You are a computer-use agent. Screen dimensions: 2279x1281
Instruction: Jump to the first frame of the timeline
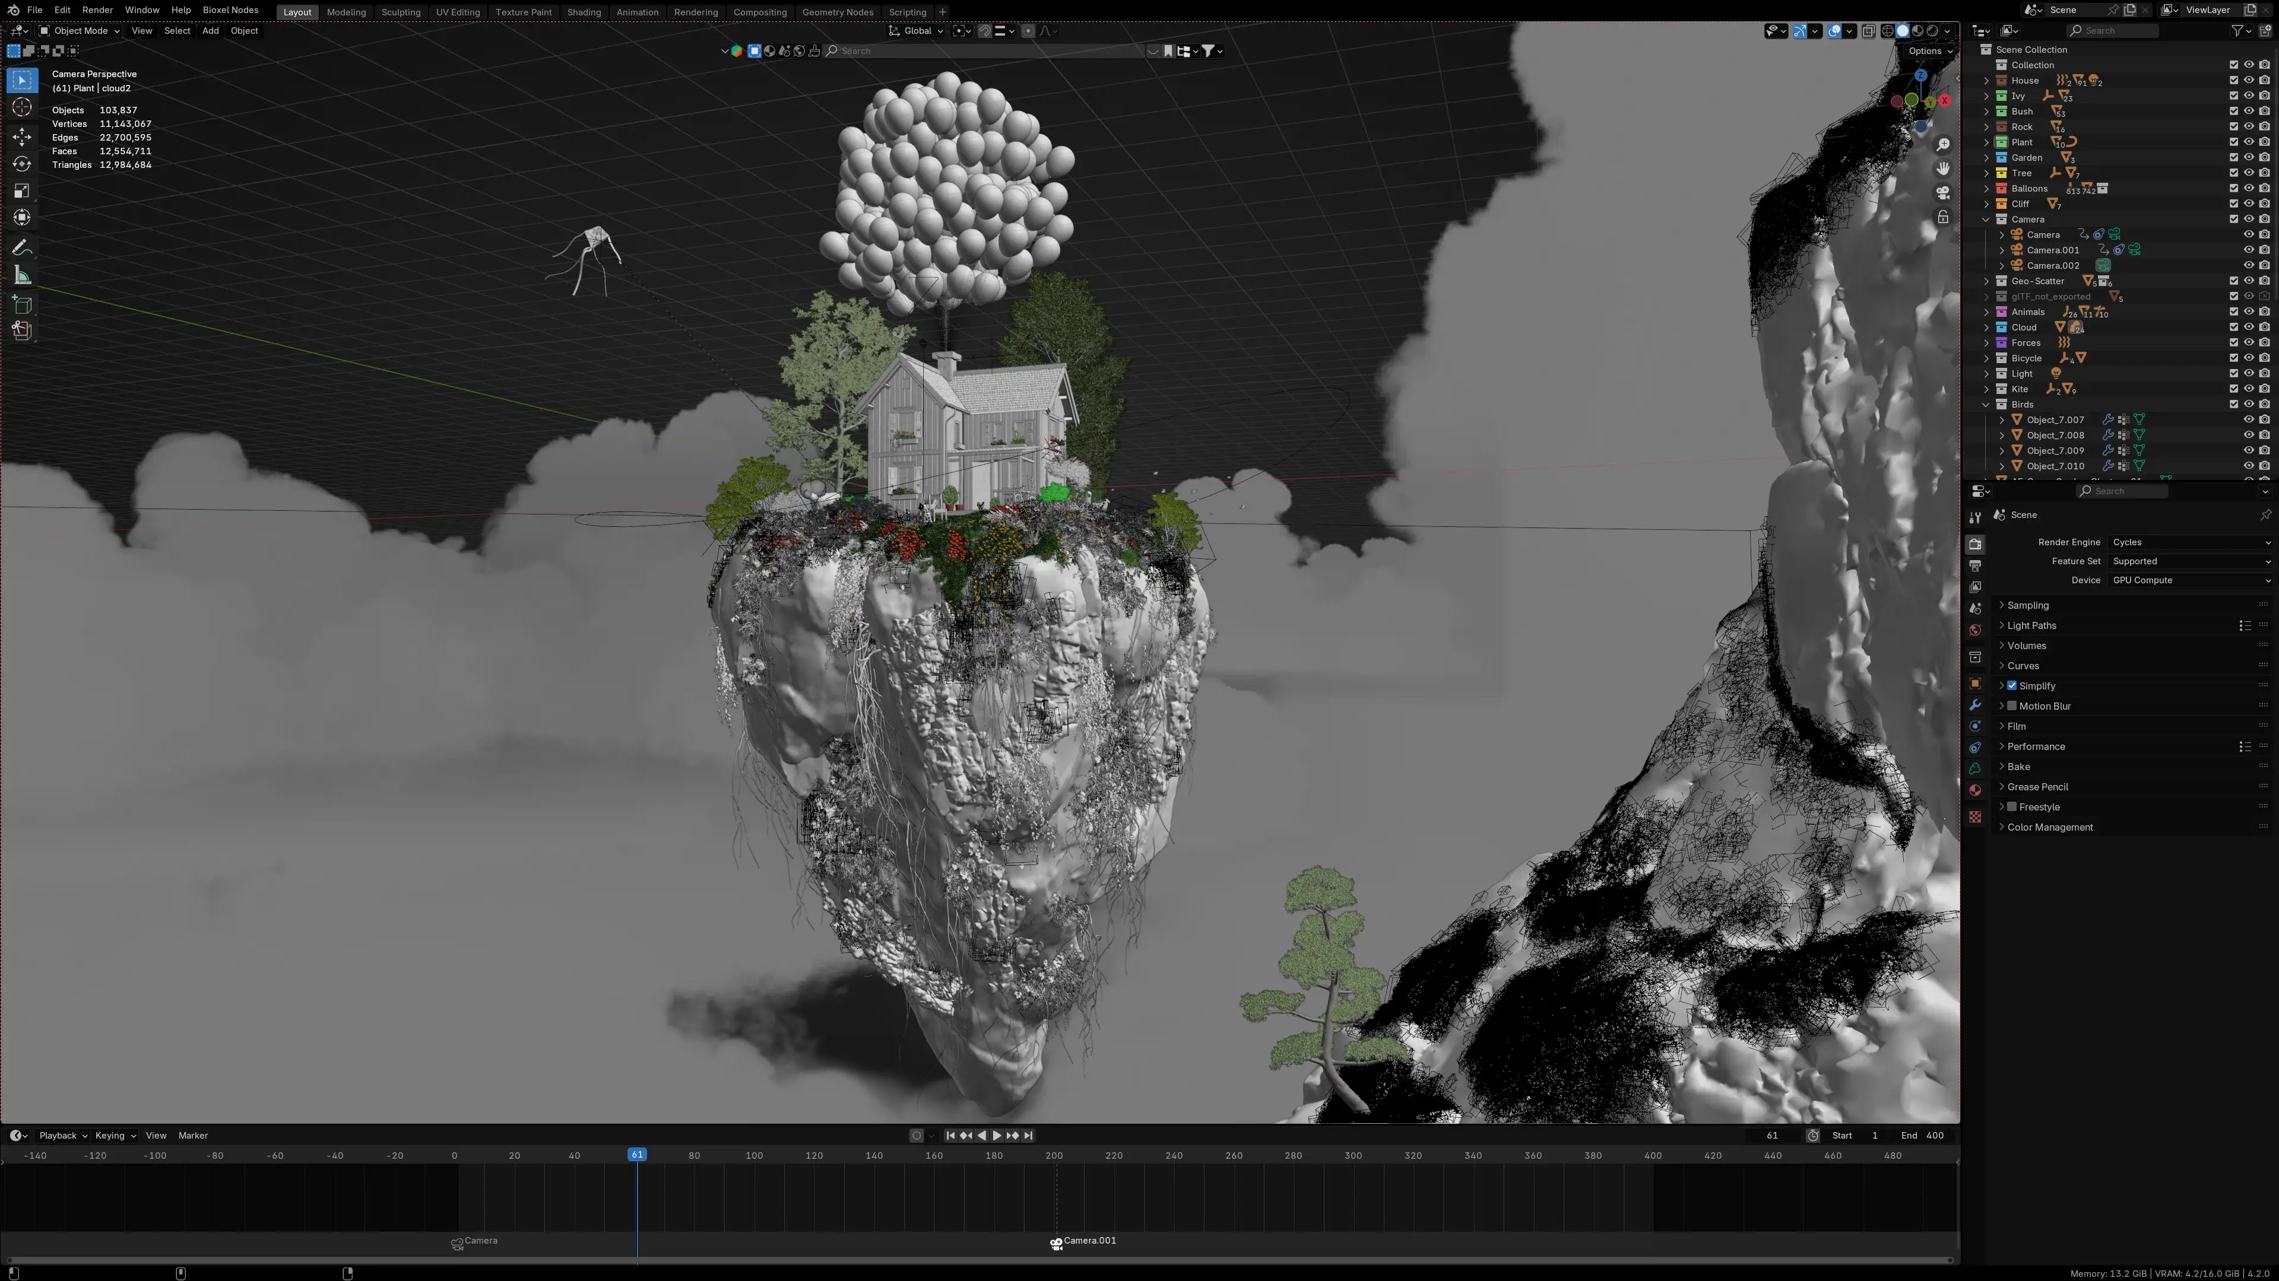(x=950, y=1136)
